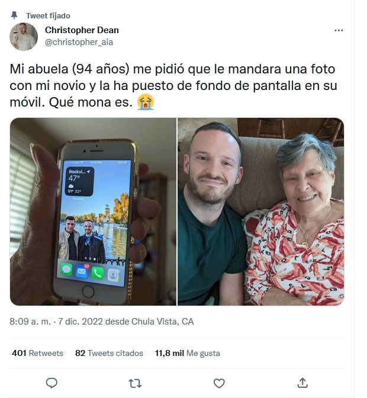Open the phone wallpaper photo
367x398 pixels.
pyautogui.click(x=93, y=211)
